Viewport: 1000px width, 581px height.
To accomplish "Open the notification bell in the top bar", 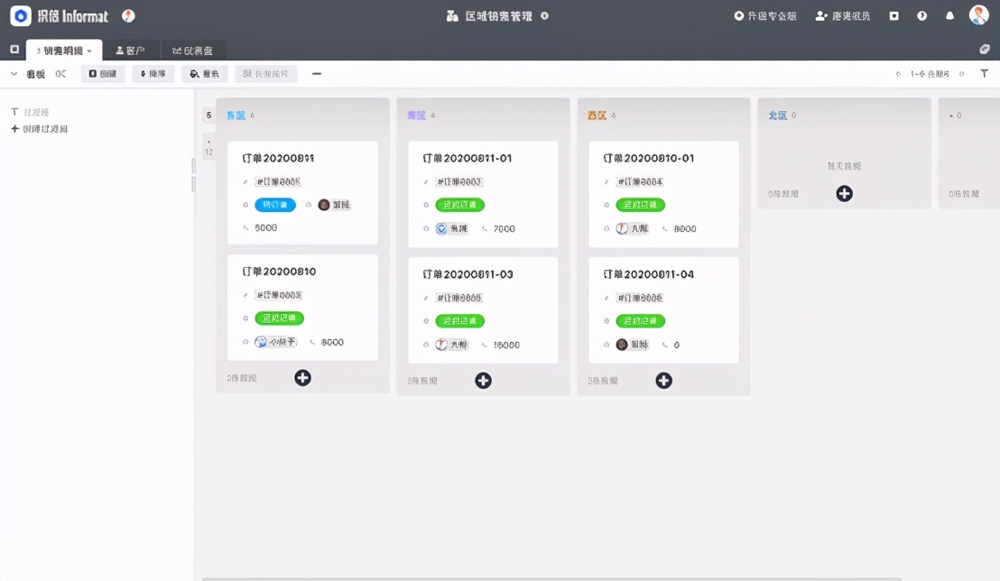I will (x=951, y=15).
